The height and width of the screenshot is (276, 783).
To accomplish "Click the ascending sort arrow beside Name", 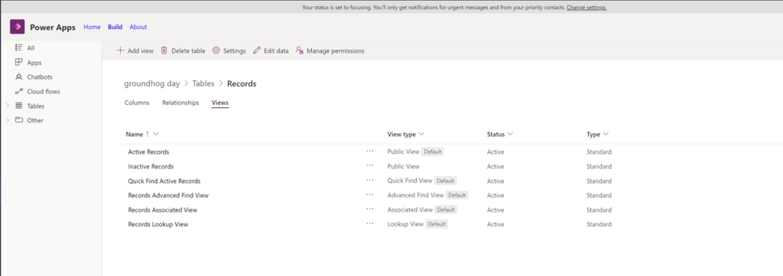I will tap(148, 135).
